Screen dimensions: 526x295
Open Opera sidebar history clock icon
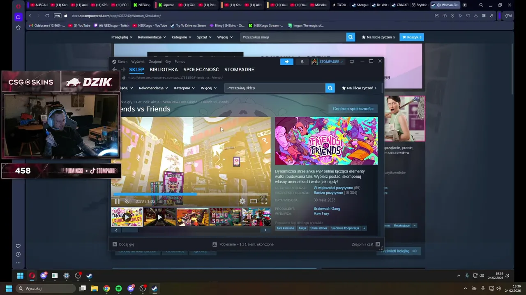pyautogui.click(x=18, y=254)
